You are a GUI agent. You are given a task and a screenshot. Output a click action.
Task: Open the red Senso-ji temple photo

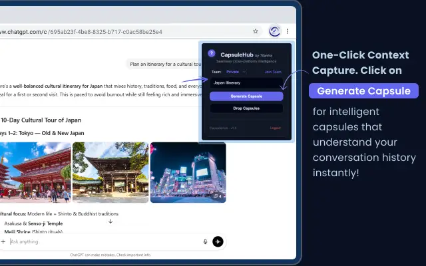click(35, 172)
